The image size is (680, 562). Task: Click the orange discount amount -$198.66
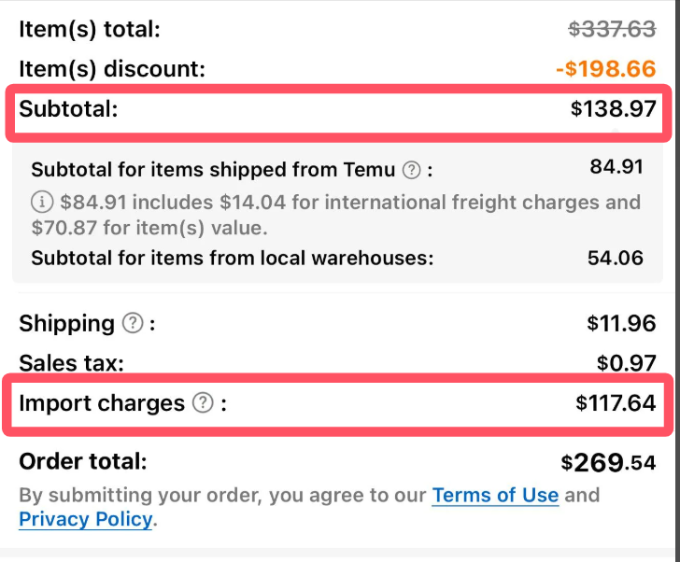tap(606, 69)
